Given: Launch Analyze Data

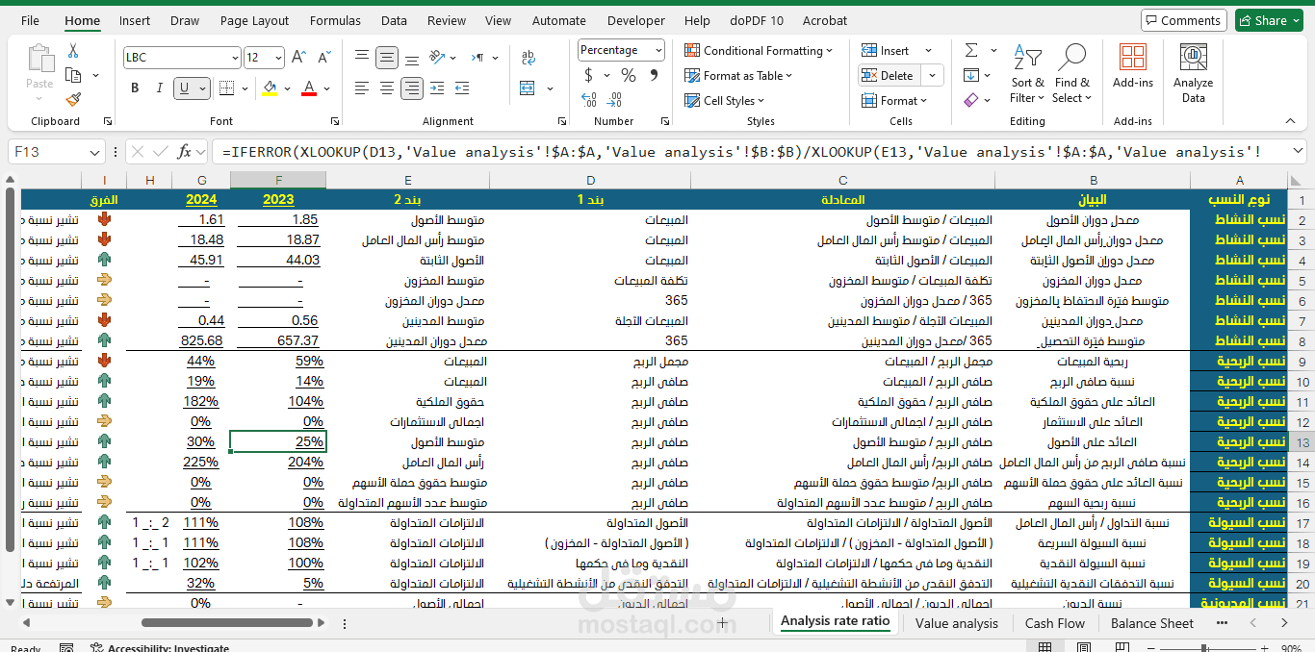Looking at the screenshot, I should click(1193, 73).
